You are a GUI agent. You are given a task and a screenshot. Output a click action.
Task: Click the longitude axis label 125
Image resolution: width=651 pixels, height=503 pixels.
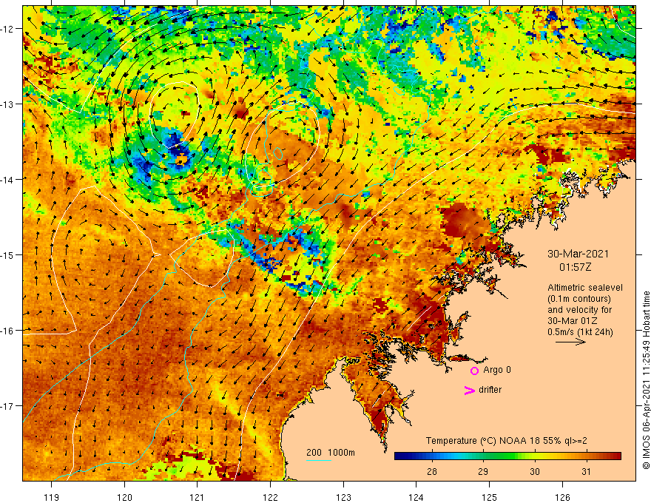pos(490,497)
